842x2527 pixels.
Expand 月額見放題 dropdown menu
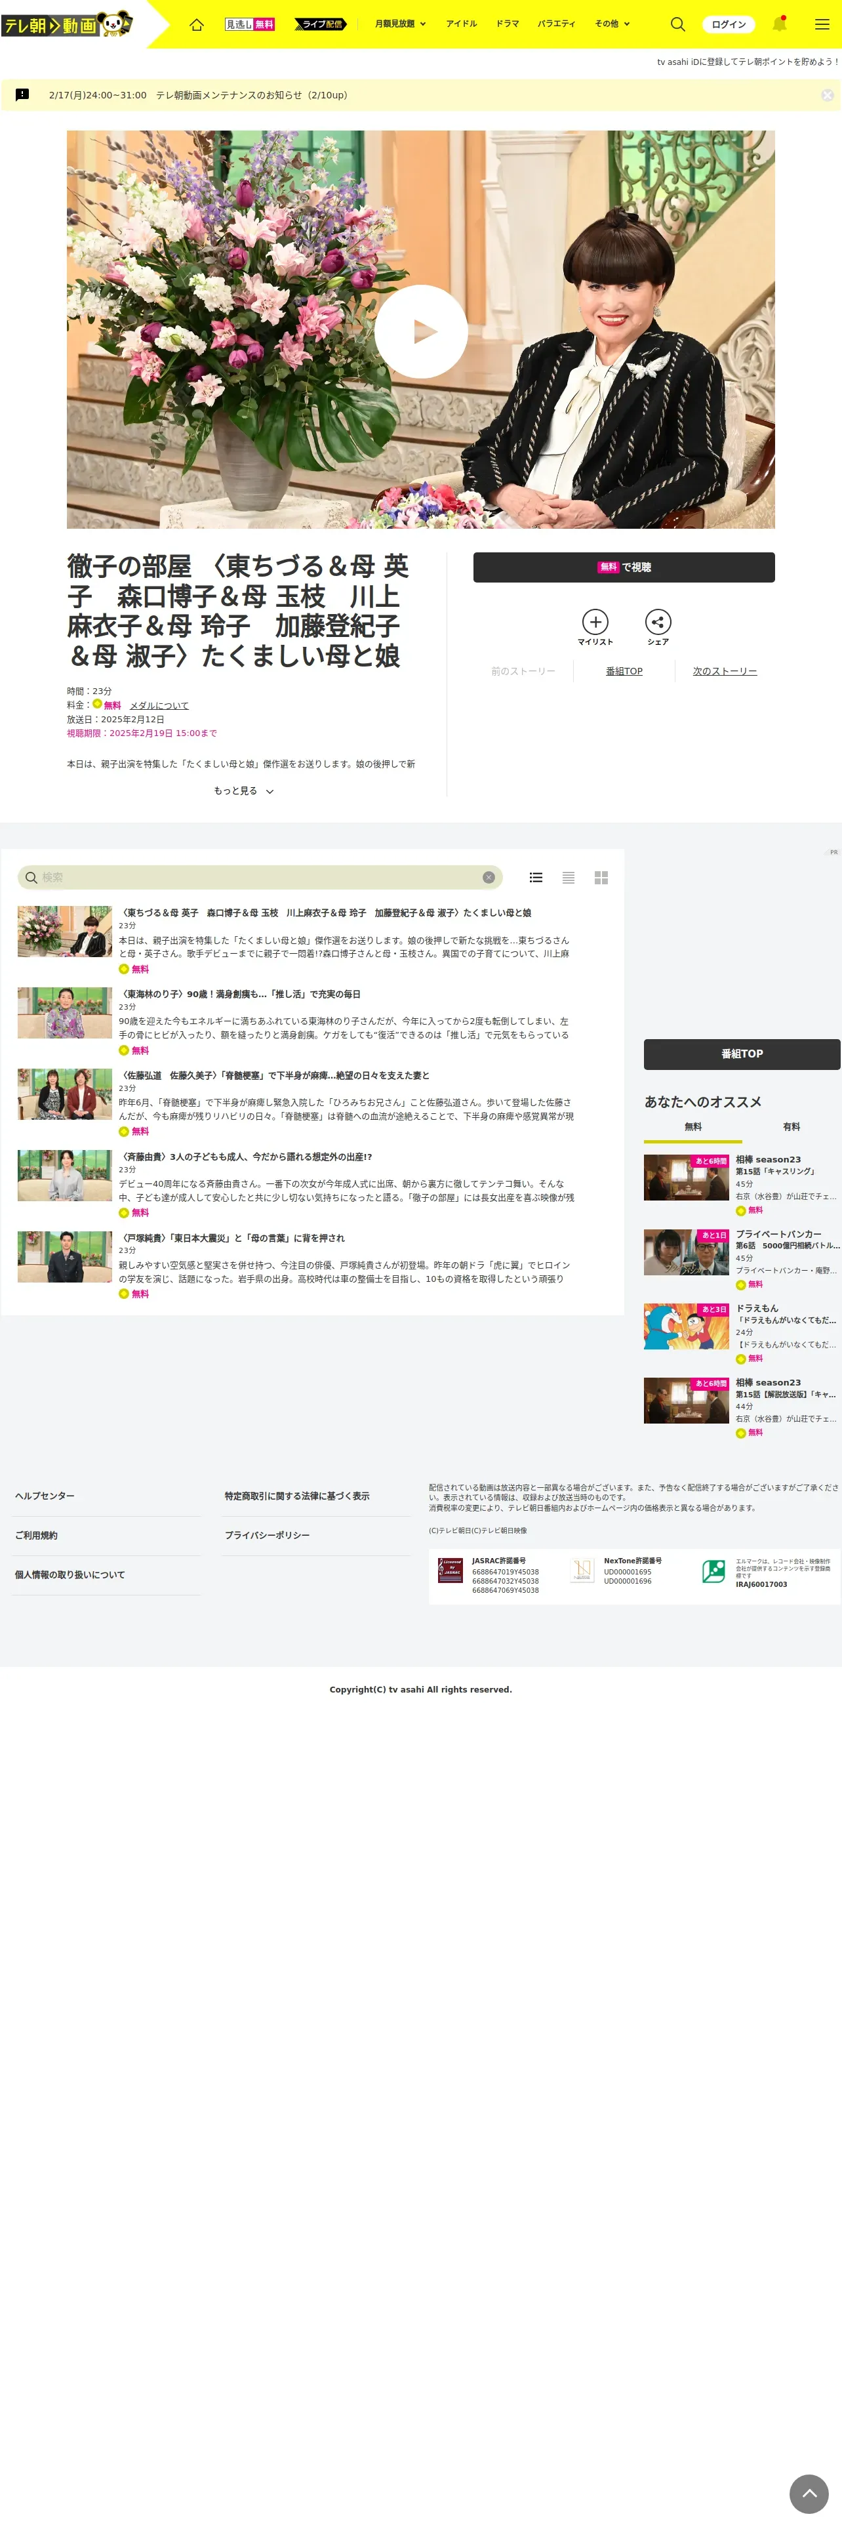pos(400,24)
